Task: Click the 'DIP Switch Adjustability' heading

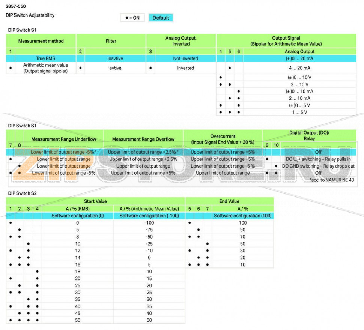Action: (x=30, y=15)
